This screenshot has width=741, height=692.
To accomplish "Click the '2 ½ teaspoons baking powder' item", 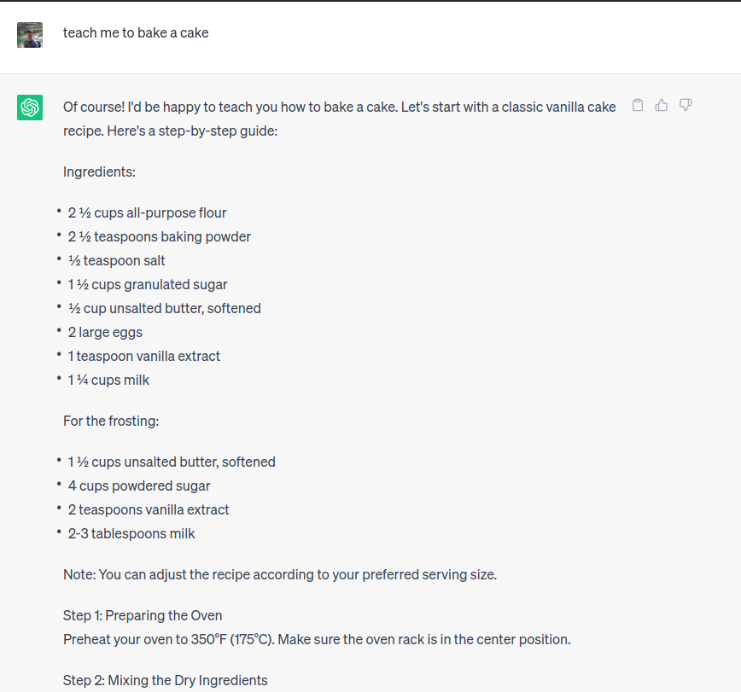I will point(160,236).
